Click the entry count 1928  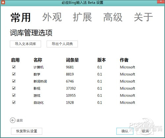pos(70,103)
